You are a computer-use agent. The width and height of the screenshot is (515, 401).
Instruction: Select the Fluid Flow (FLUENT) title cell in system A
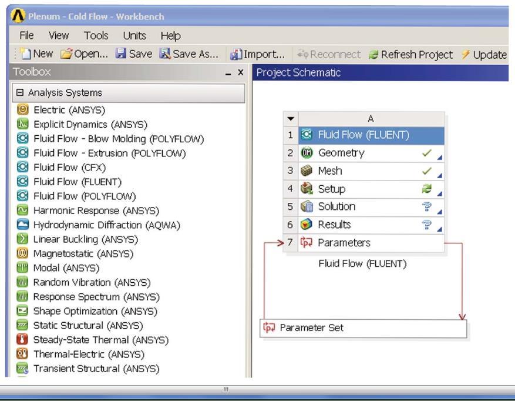371,135
